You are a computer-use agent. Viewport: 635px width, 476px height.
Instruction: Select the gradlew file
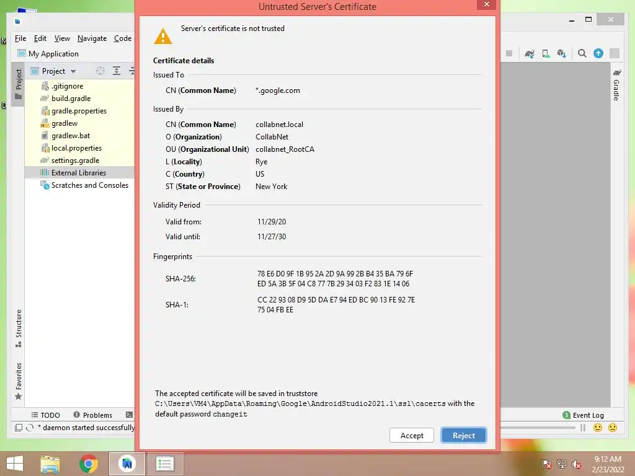tap(64, 123)
